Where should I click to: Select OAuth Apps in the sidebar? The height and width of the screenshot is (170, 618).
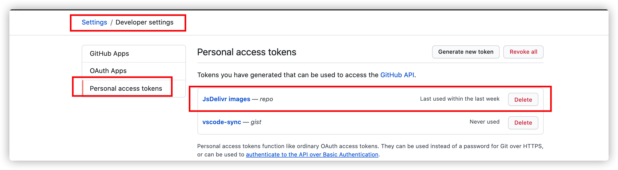(134, 71)
